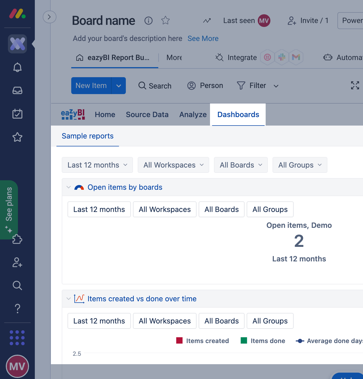Open the inbox icon in sidebar
This screenshot has width=363, height=379.
[x=17, y=91]
